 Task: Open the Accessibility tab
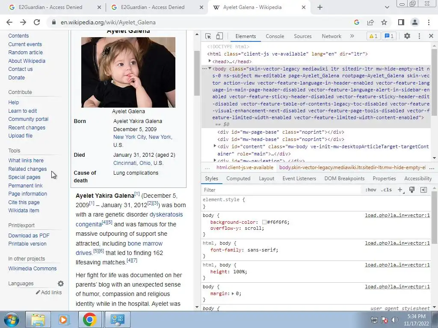(x=418, y=179)
